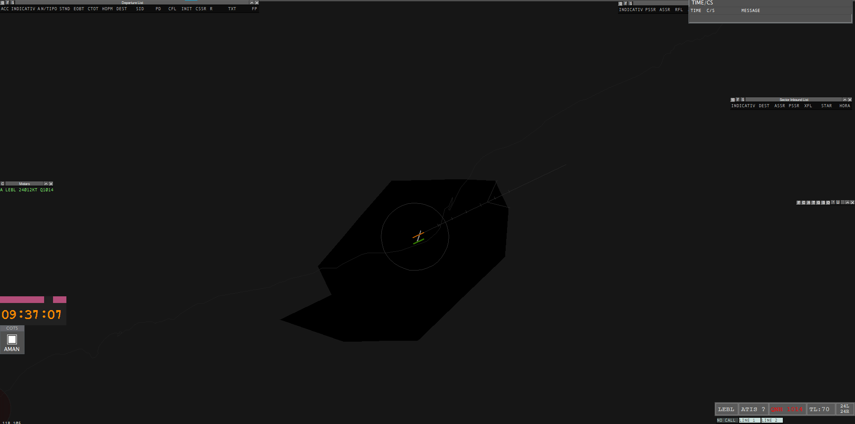
Task: Toggle the LINE 2 voice line
Action: pyautogui.click(x=771, y=420)
